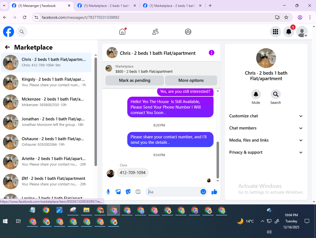Expand Privacy & support section

(266, 152)
